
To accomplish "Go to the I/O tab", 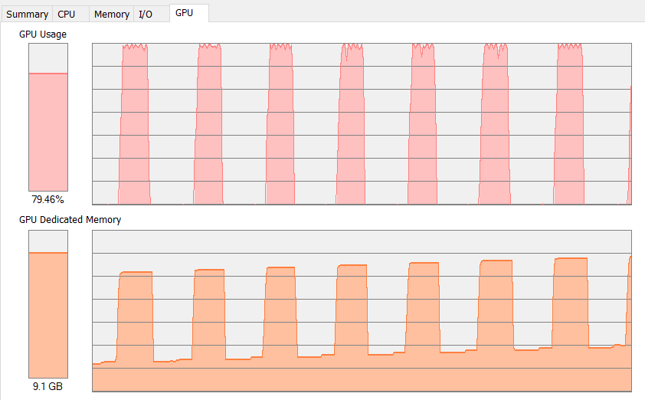I will pos(145,15).
